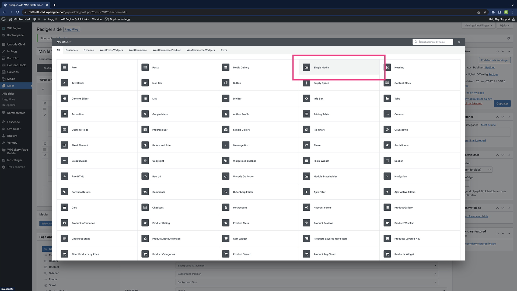Viewport: 517px width, 291px height.
Task: Add the Row element icon
Action: pos(64,67)
